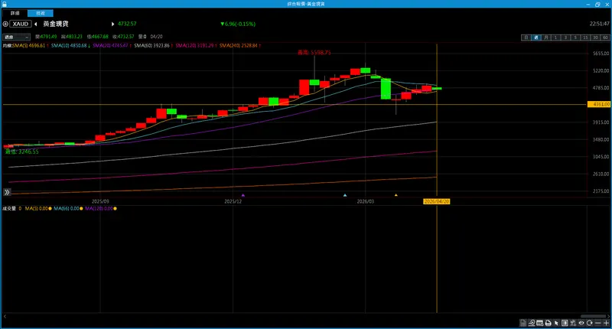This screenshot has height=329, width=612.
Task: Click the MA(120) volume indicator label
Action: (99, 208)
